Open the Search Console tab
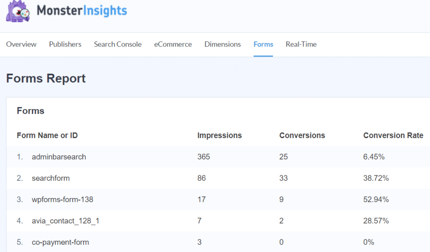Screen dimensions: 430x252 tap(118, 44)
